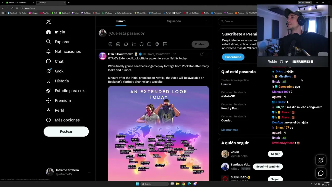The image size is (332, 187).
Task: Open Estudio para creadores in the sidebar
Action: (x=66, y=91)
